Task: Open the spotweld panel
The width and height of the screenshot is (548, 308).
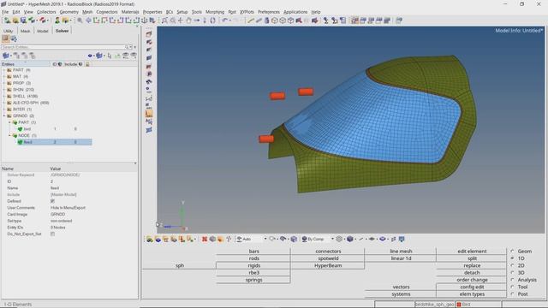Action: (328, 258)
